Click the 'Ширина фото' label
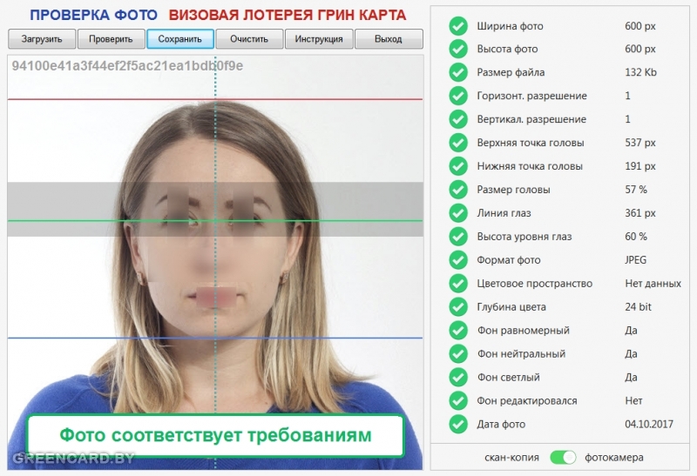The height and width of the screenshot is (476, 697). tap(511, 26)
